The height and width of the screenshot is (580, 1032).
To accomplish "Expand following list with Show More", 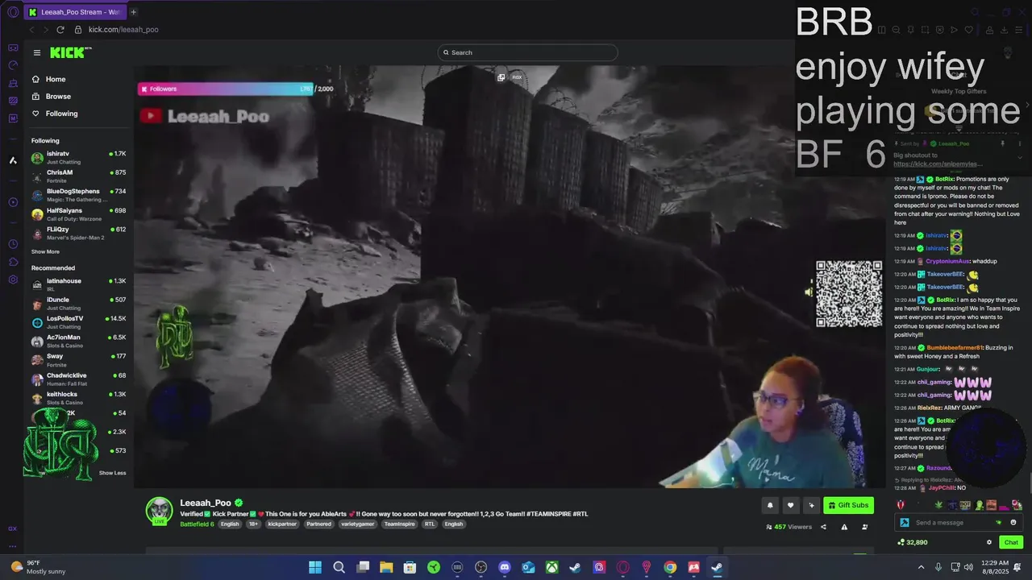I will 45,251.
